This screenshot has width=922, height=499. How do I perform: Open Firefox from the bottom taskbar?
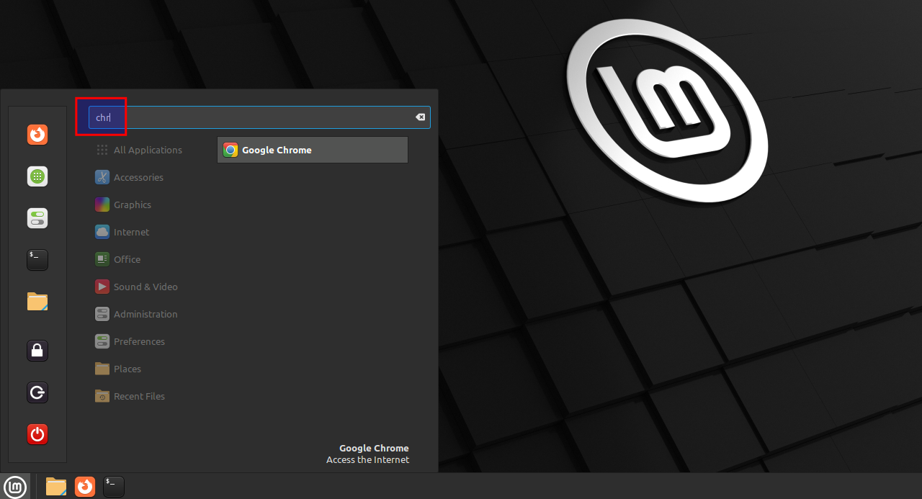[85, 487]
